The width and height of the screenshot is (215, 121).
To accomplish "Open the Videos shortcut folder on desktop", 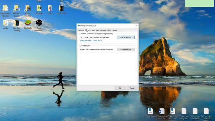I will point(28,11).
